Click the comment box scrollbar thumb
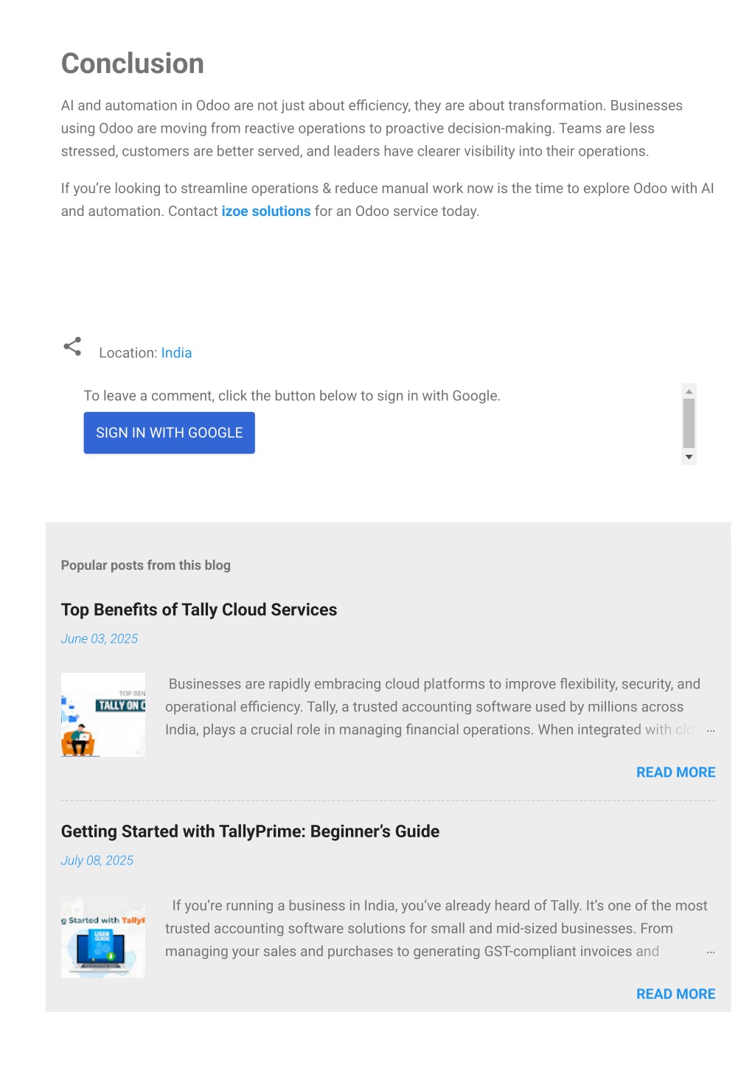Screen dimensions: 755x1068 [689, 423]
